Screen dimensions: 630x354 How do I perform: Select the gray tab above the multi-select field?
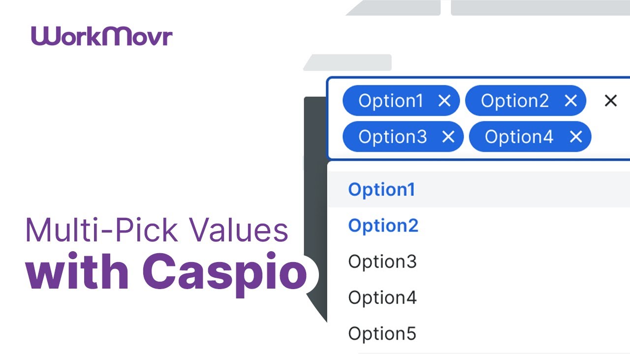(x=347, y=62)
